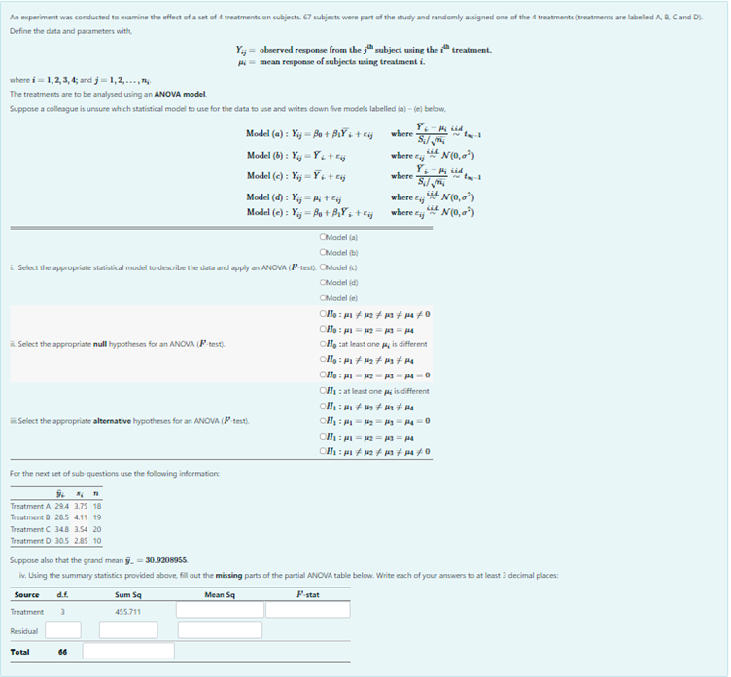This screenshot has width=731, height=677.
Task: Click the Treatment d.f. value 3
Action: click(x=62, y=612)
